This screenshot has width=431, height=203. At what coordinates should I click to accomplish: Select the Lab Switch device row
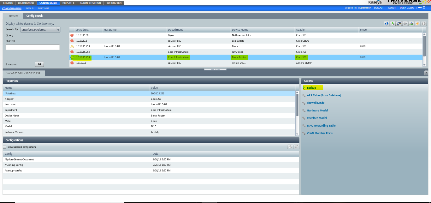[x=246, y=41]
